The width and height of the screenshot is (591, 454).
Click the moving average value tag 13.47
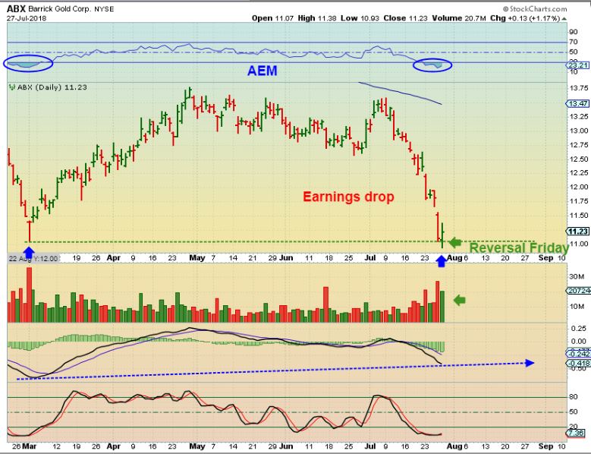(577, 104)
